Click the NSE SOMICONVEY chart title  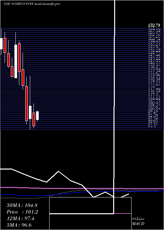pos(31,4)
